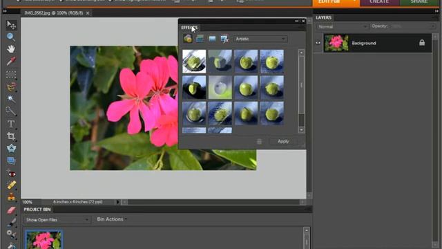Select the Hand tool
Viewport: 442px width, 249px height.
click(x=11, y=49)
